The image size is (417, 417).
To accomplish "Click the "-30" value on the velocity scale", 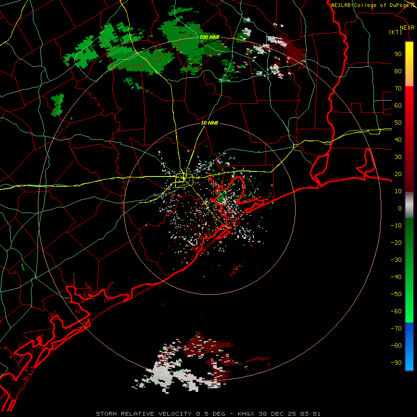I will pyautogui.click(x=396, y=260).
